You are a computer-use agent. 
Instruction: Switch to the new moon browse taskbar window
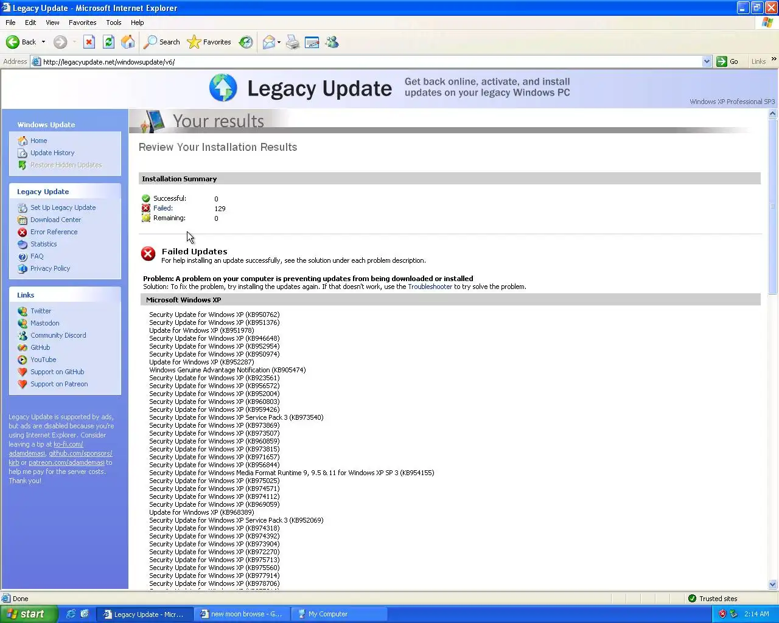click(242, 614)
